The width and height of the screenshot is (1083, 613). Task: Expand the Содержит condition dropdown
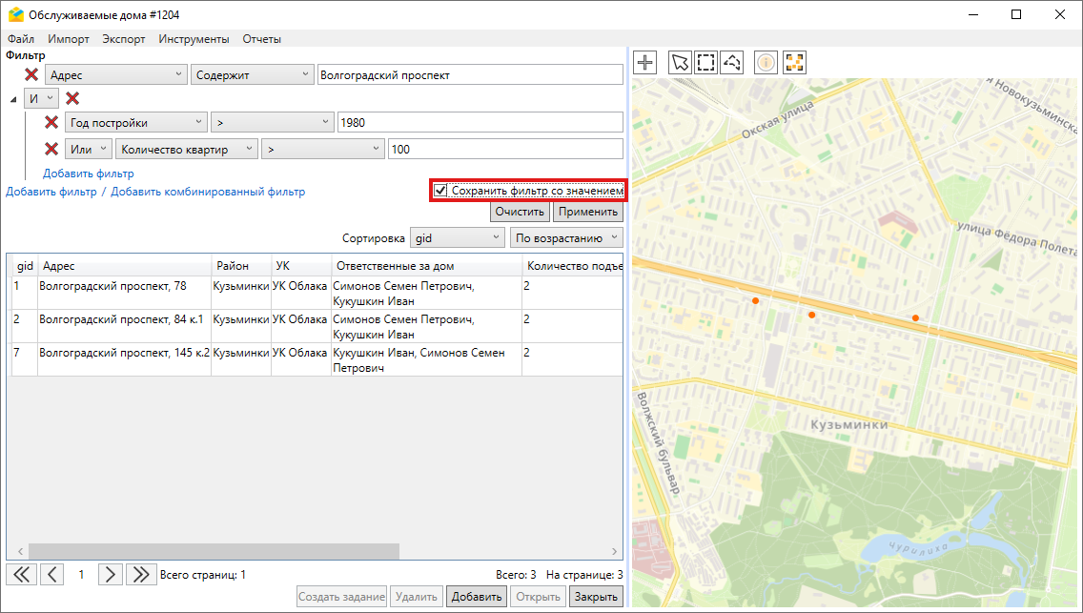pyautogui.click(x=252, y=74)
